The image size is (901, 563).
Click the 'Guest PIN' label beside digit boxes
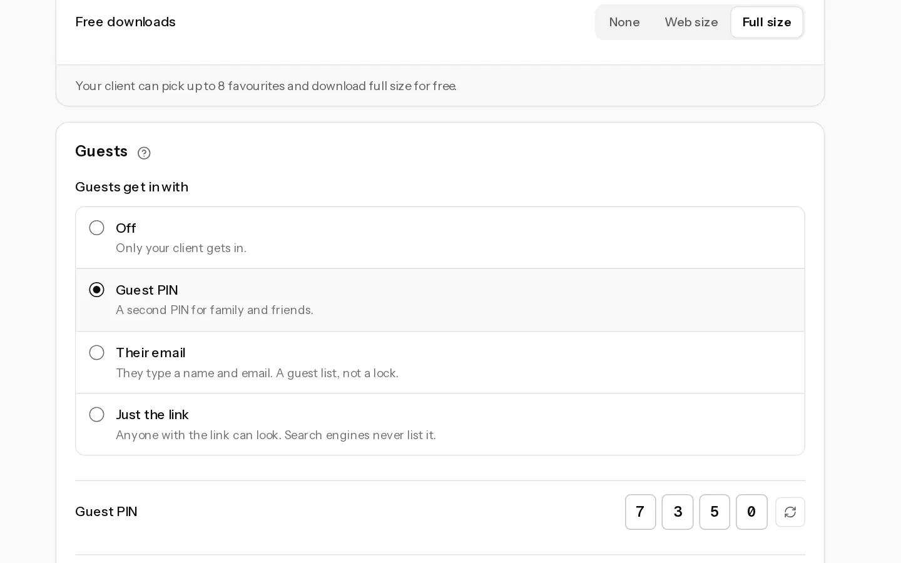106,512
